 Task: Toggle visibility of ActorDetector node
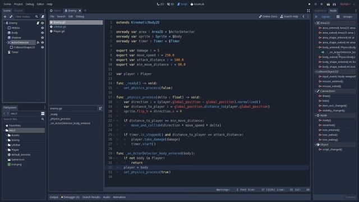(x=43, y=43)
